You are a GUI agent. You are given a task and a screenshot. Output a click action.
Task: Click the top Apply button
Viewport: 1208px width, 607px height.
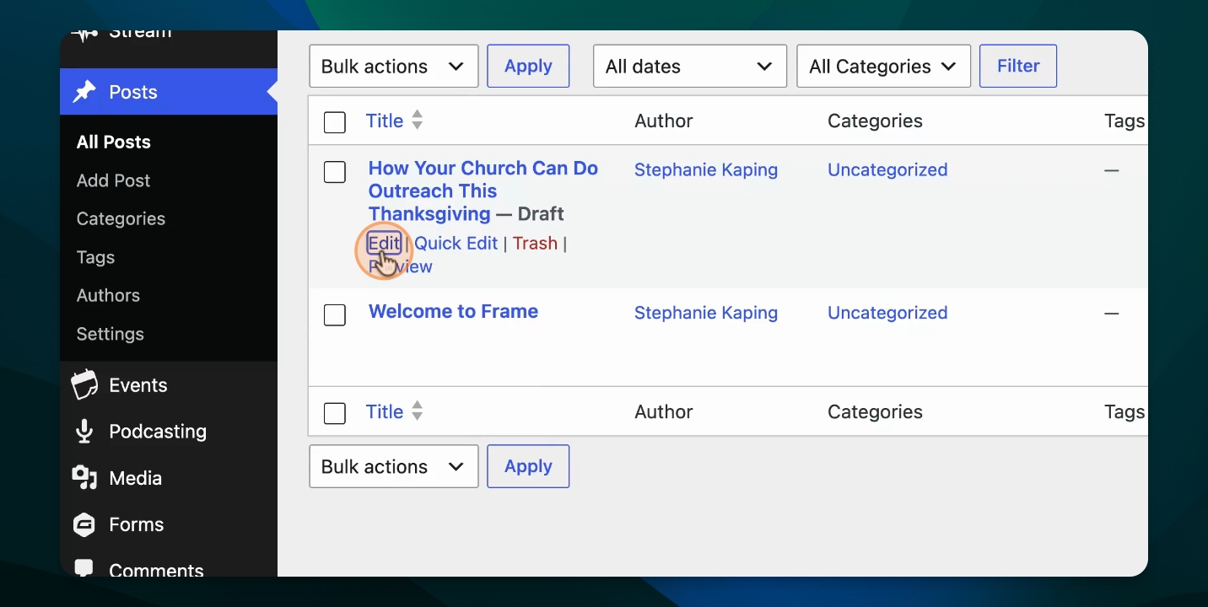click(528, 67)
